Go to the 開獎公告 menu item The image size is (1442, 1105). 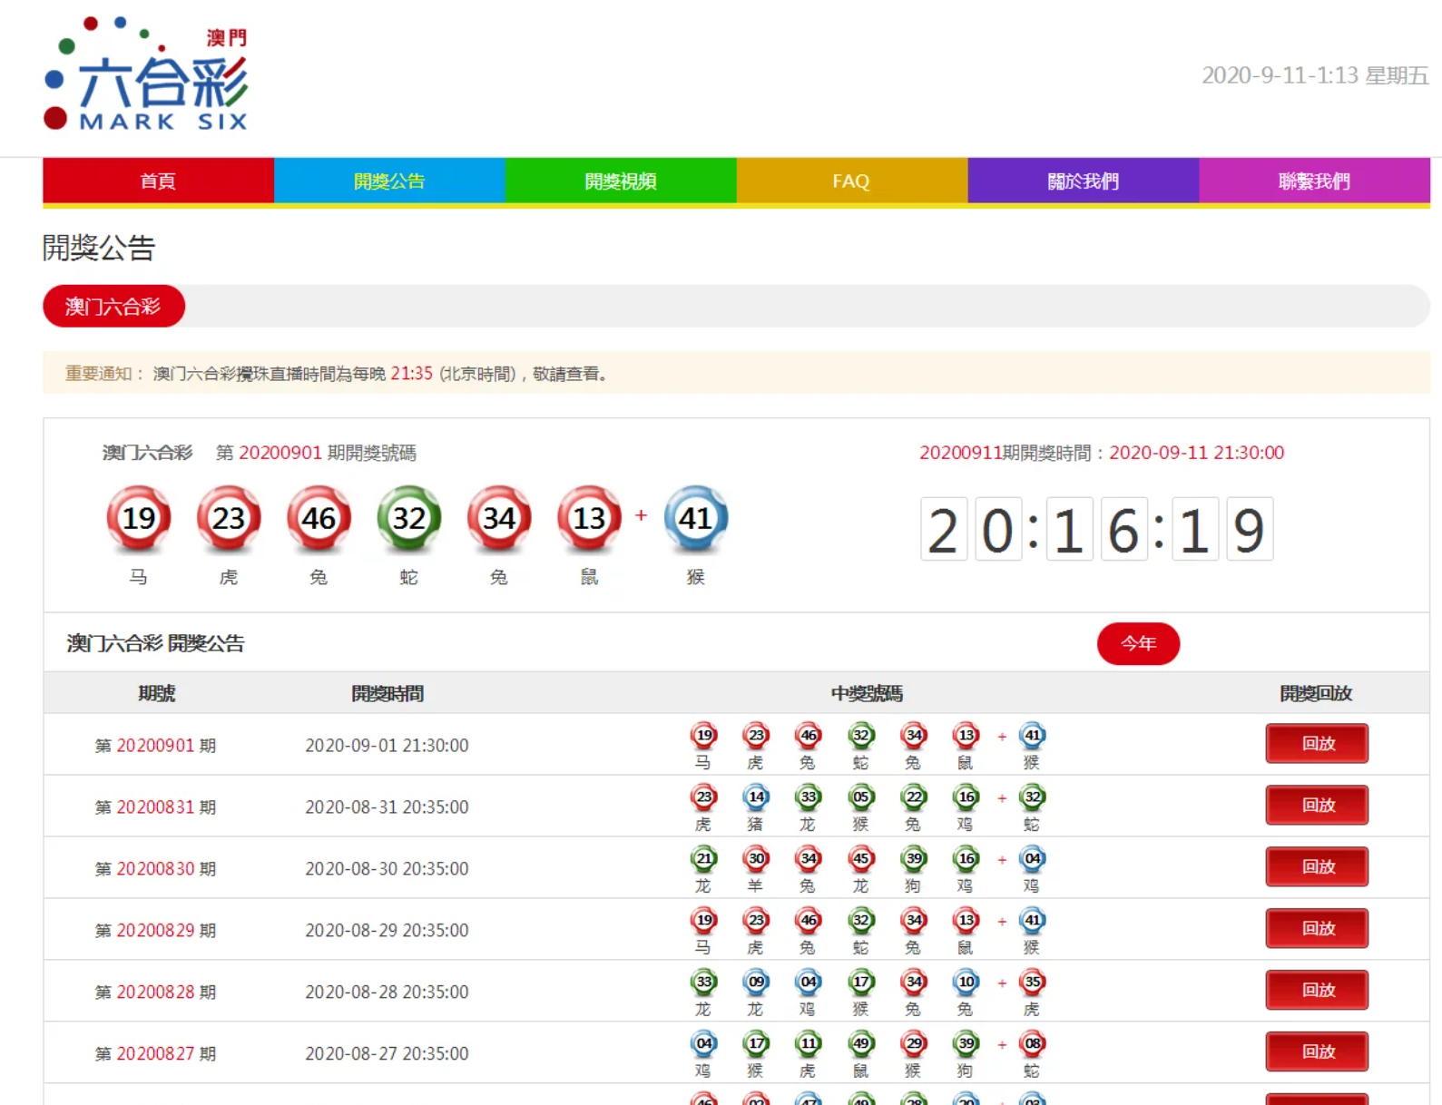coord(389,181)
